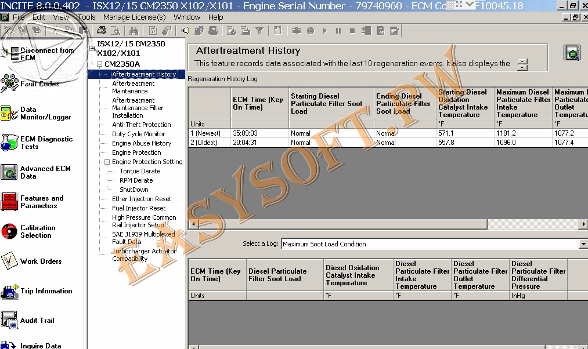Select Fuel Injector Reset tree item
The image size is (588, 349).
click(x=139, y=208)
